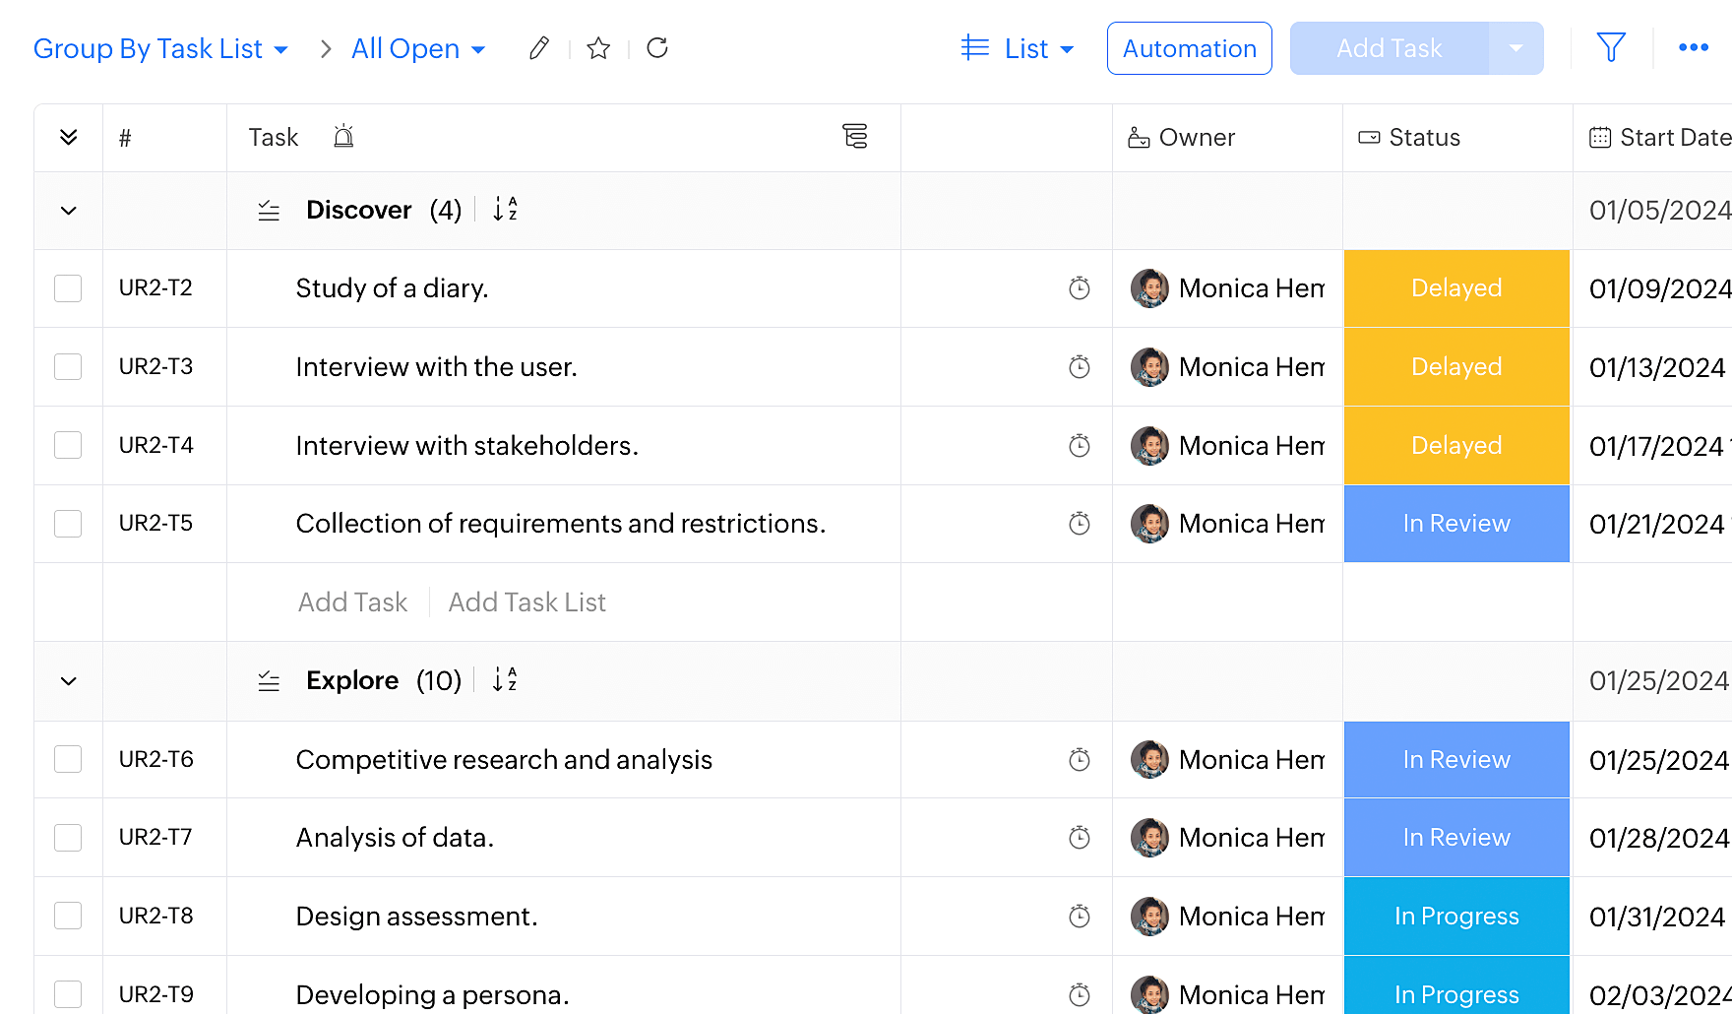Sort Discover task list with A-Z icon

pos(505,209)
